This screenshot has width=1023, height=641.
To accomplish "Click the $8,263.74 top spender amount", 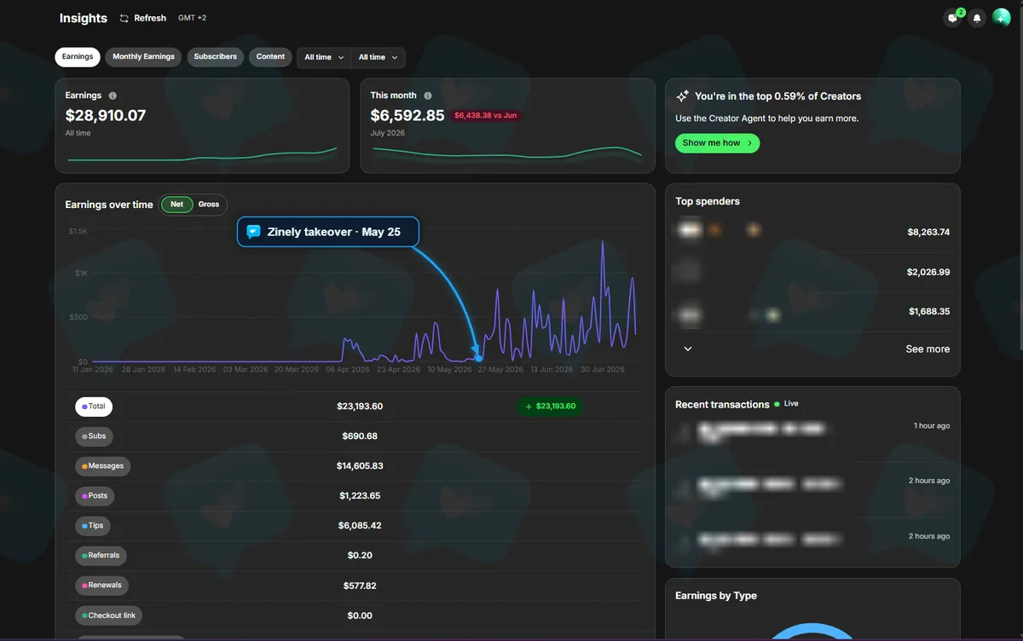I will coord(928,232).
